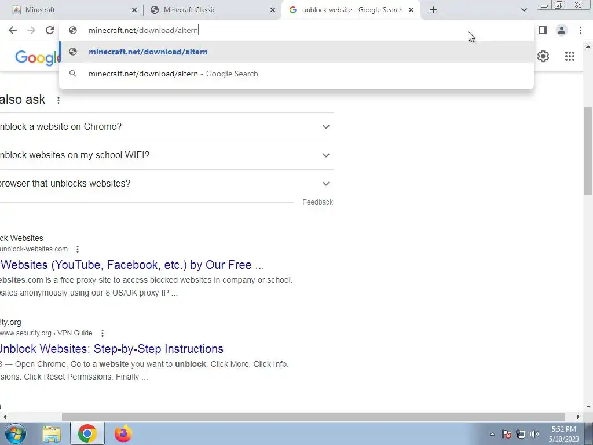Screen dimensions: 593x445
Task: Open the network tray icon
Action: [521, 434]
